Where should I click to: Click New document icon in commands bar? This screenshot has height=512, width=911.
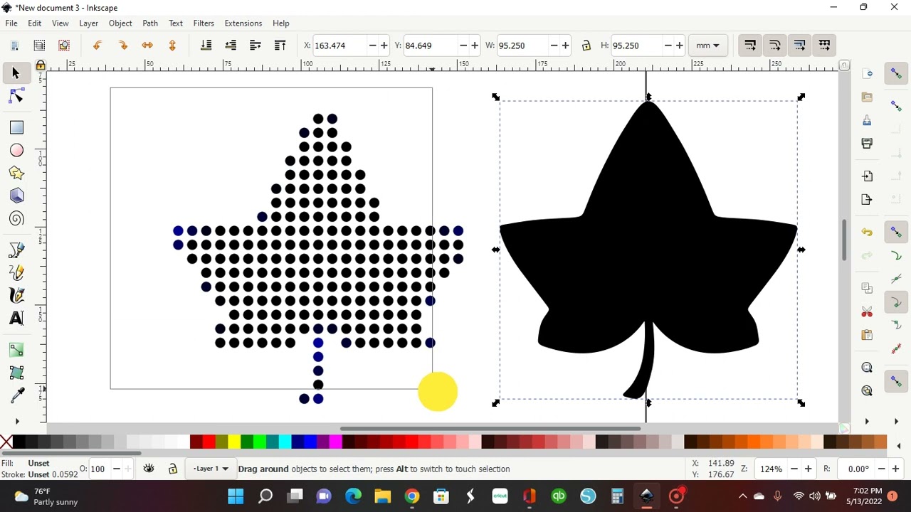click(867, 74)
